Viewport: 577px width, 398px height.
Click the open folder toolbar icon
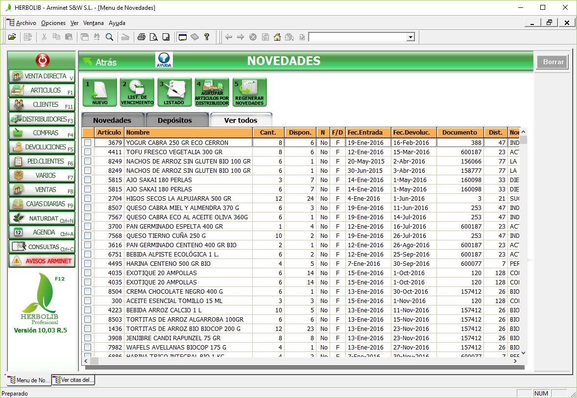pyautogui.click(x=12, y=37)
